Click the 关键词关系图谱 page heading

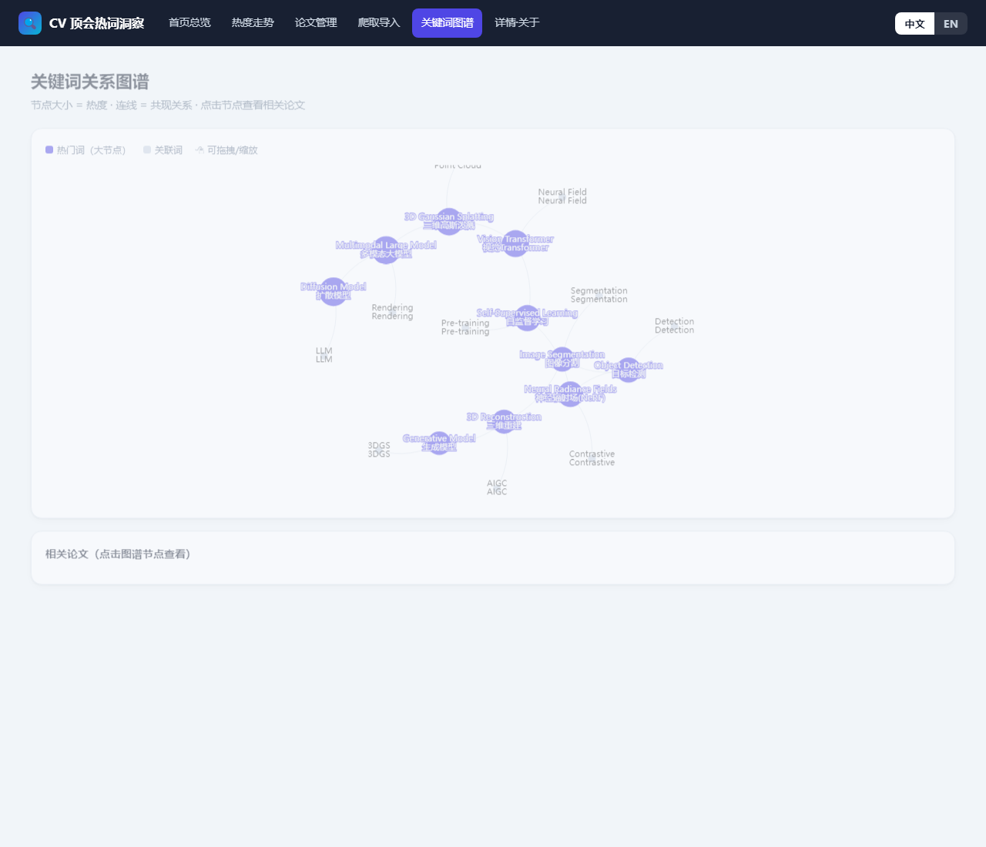[90, 82]
